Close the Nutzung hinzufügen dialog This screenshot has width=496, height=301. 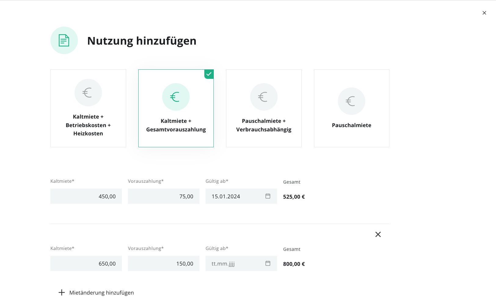point(484,13)
